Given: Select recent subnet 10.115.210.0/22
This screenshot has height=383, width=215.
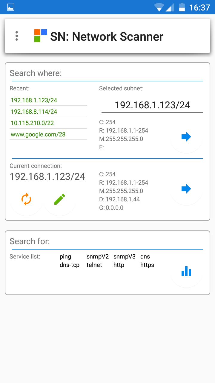Looking at the screenshot, I should coord(48,123).
